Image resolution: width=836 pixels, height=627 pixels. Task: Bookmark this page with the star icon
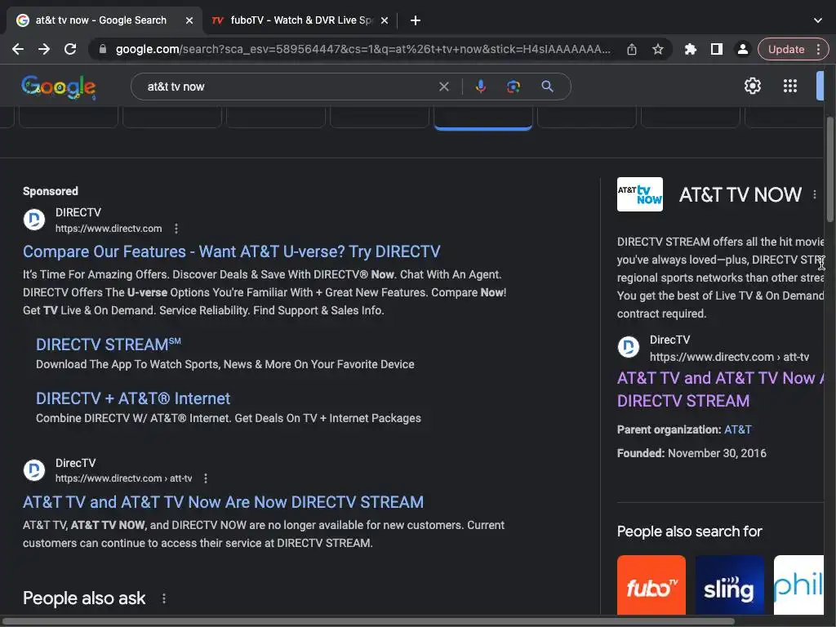click(658, 49)
